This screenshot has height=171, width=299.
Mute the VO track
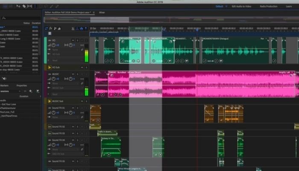point(73,40)
